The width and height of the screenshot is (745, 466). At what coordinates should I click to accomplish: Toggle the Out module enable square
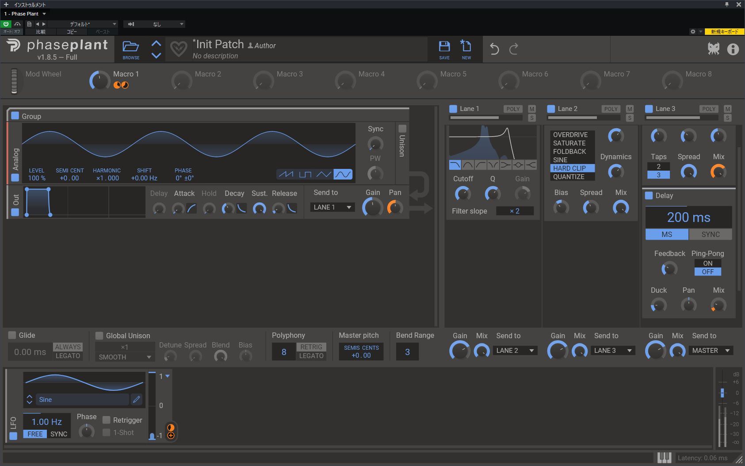(15, 212)
